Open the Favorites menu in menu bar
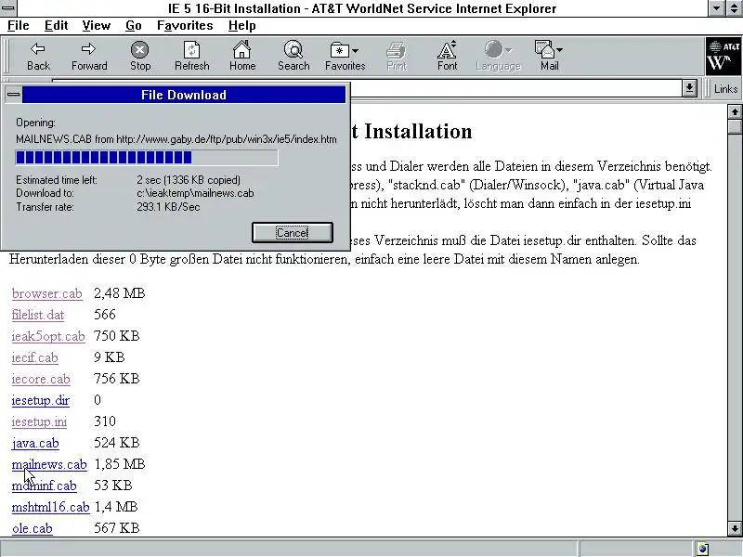 coord(185,26)
